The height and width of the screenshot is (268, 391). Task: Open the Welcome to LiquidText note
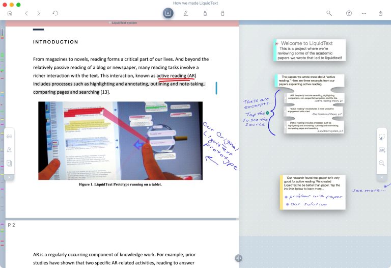coord(310,50)
